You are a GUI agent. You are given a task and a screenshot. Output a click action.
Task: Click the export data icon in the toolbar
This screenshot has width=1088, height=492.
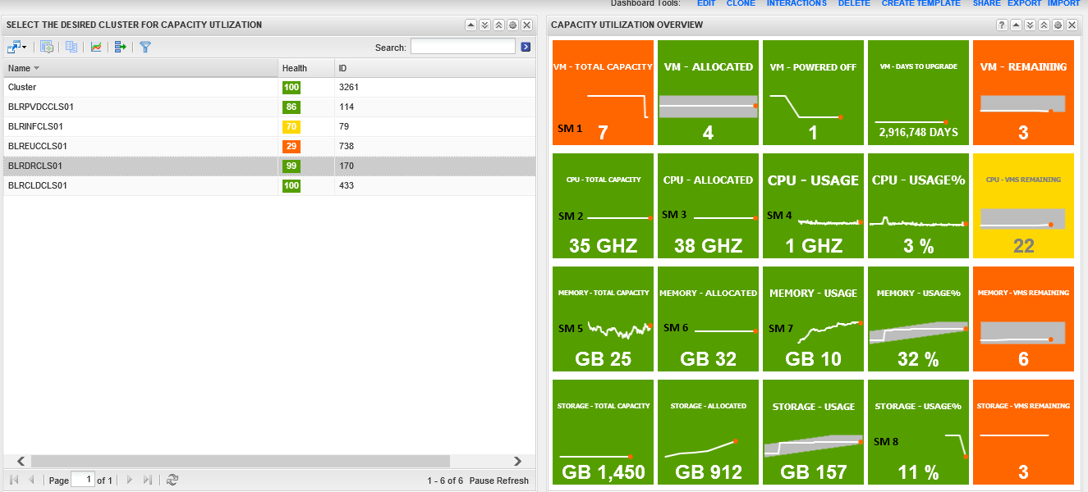coord(120,47)
